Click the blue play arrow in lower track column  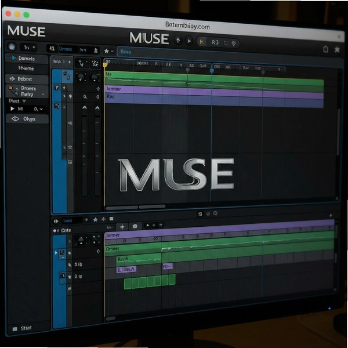(x=56, y=252)
